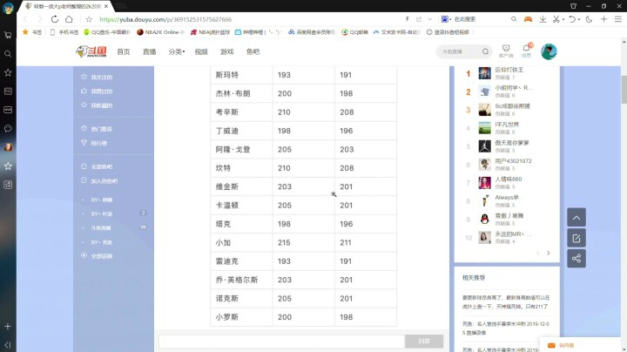Image resolution: width=627 pixels, height=352 pixels.
Task: Go to the browser home page icon
Action: coord(69,19)
